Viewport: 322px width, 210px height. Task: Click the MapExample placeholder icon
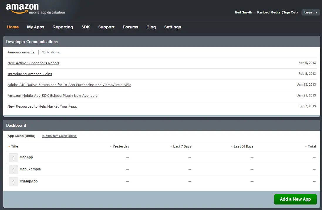click(x=14, y=170)
